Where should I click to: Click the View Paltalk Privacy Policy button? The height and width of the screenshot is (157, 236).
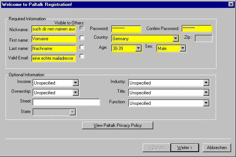pos(117,125)
